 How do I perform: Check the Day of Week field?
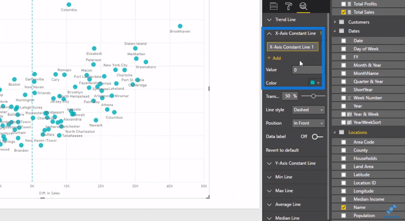coord(344,49)
